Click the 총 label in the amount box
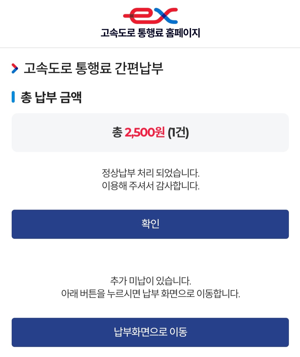 tap(117, 132)
